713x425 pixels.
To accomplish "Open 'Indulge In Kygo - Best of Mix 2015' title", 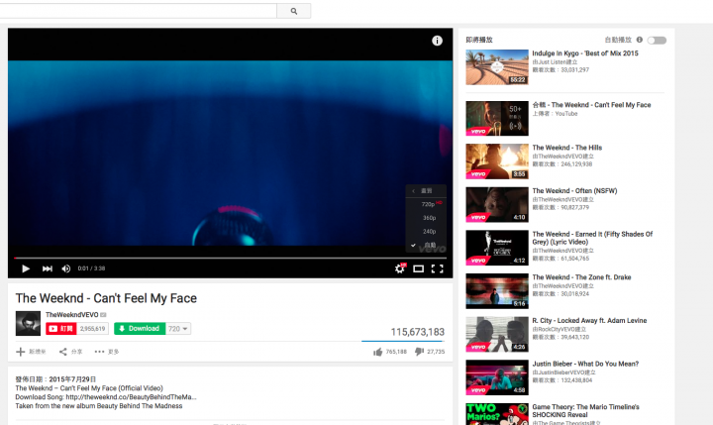I will pyautogui.click(x=585, y=53).
